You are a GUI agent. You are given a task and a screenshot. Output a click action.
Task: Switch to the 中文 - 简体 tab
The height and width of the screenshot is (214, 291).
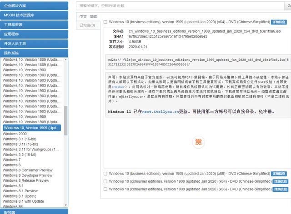tap(88, 16)
